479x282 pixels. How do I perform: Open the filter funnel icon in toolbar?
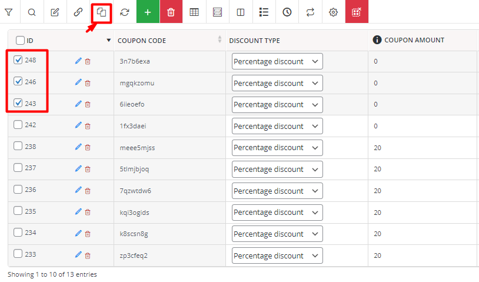(9, 12)
